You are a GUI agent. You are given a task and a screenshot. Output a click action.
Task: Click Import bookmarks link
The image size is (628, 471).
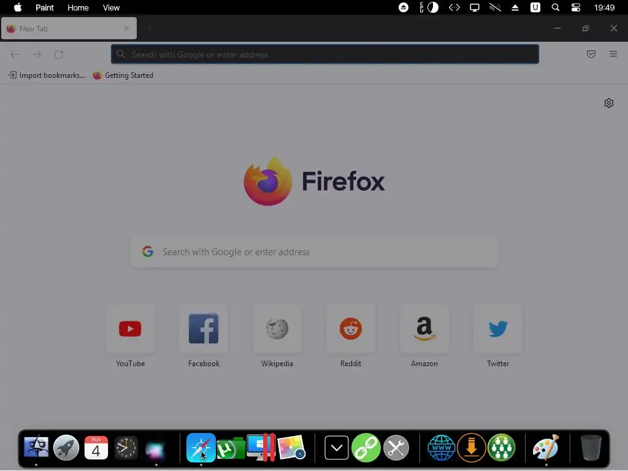47,75
